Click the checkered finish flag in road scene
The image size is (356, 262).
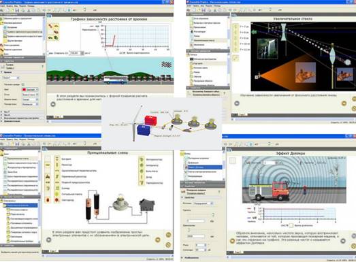(x=166, y=65)
